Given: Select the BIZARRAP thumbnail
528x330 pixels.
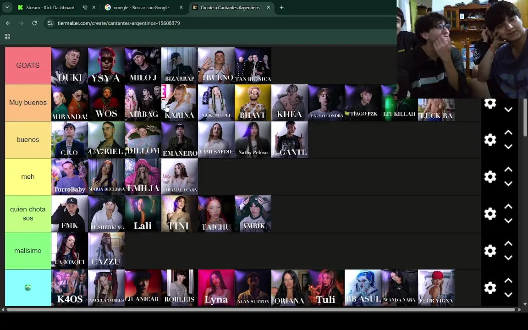Looking at the screenshot, I should click(180, 66).
